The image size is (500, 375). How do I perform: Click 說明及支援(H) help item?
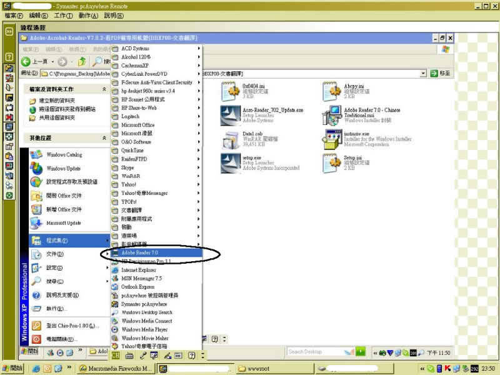(x=69, y=295)
